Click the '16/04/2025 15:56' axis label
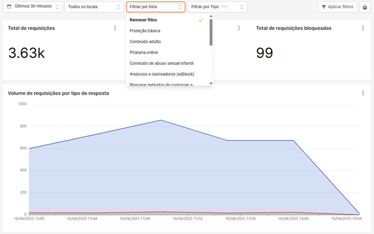374x234 pixels. (241, 218)
